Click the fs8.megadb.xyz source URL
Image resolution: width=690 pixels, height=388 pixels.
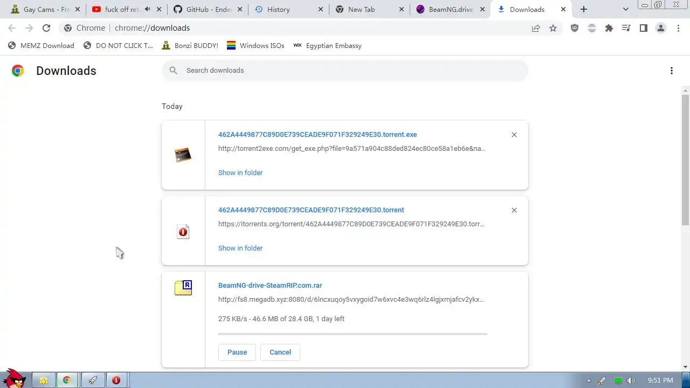click(x=351, y=300)
